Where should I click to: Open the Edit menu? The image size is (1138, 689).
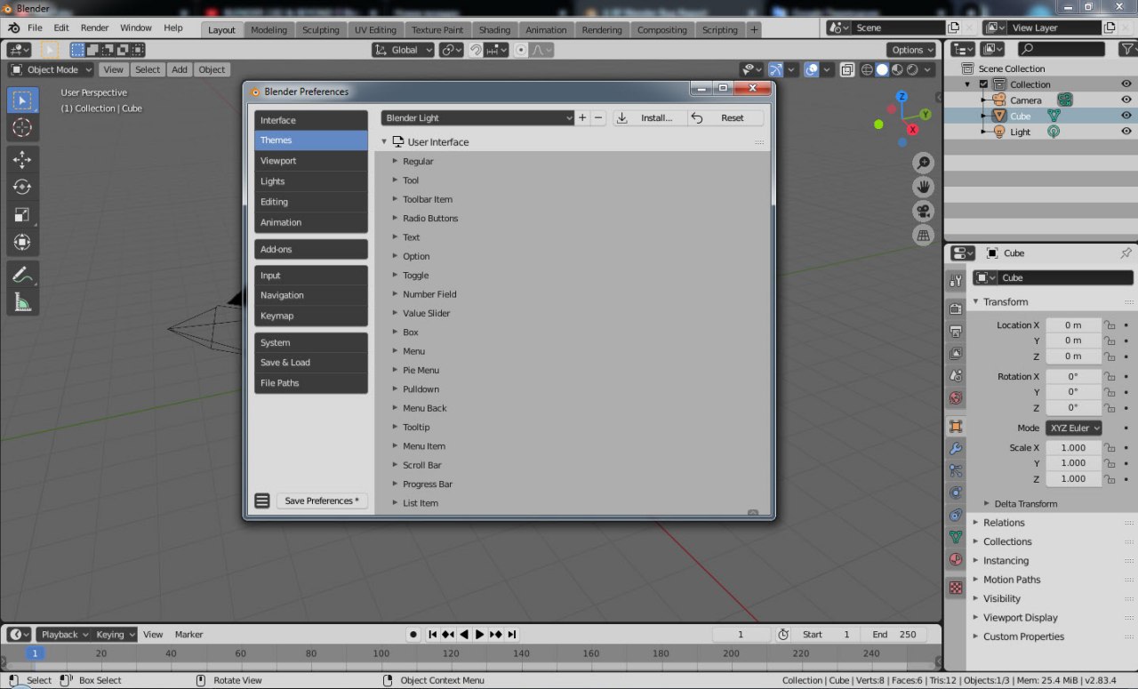[x=60, y=28]
